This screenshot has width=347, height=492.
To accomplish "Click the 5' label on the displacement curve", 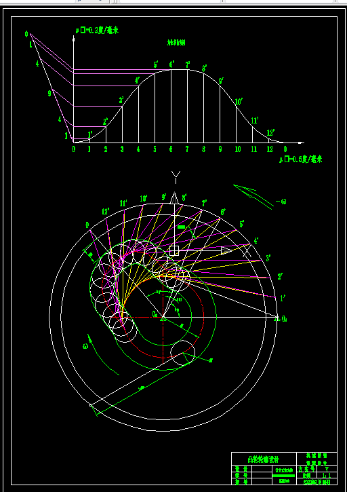I will [x=156, y=65].
